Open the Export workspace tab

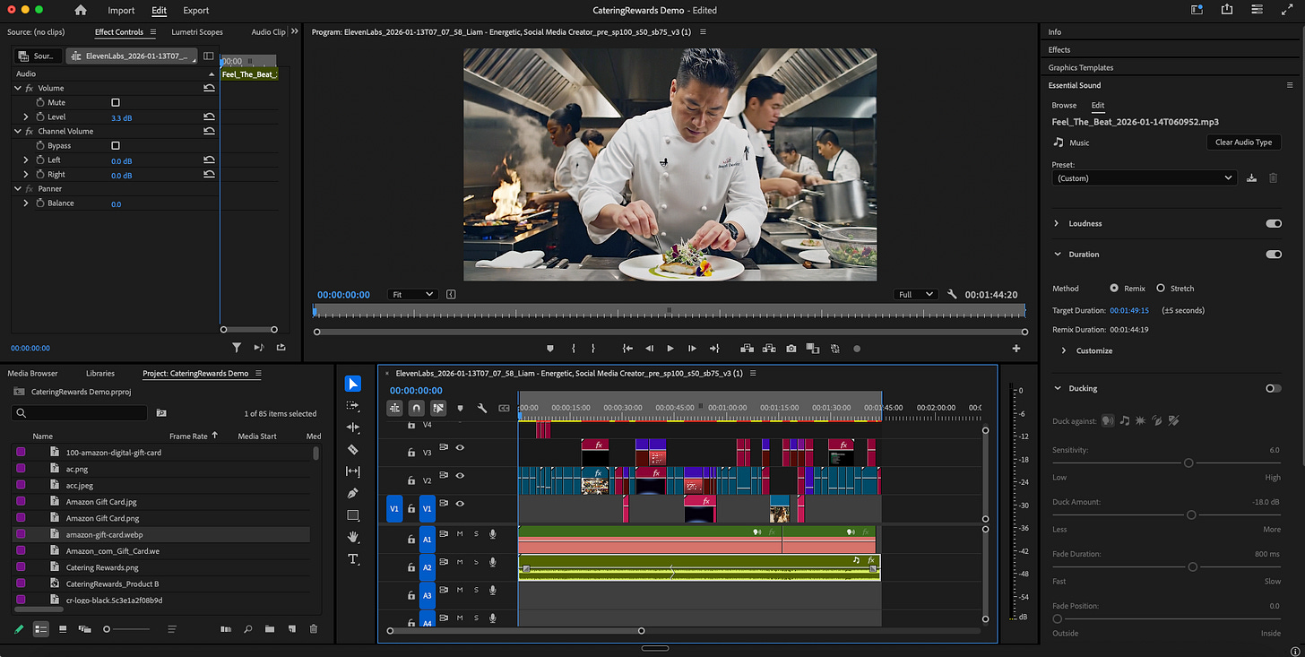click(x=195, y=11)
